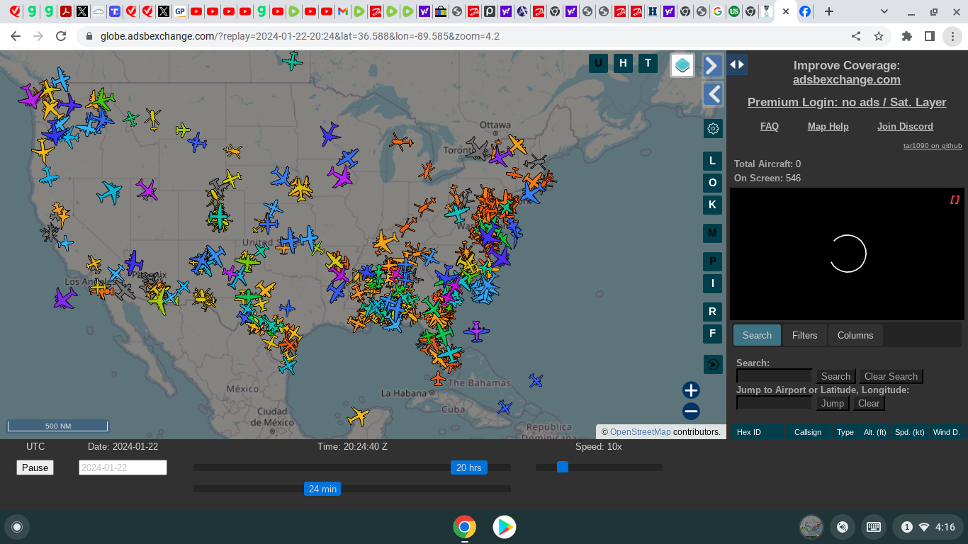968x544 pixels.
Task: Open the OpenStreetMap attribution link
Action: click(640, 432)
